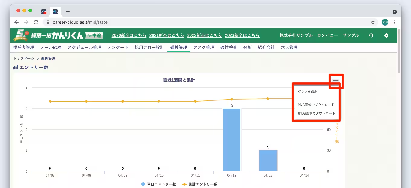Expand the tab search dropdown arrow

(394, 12)
